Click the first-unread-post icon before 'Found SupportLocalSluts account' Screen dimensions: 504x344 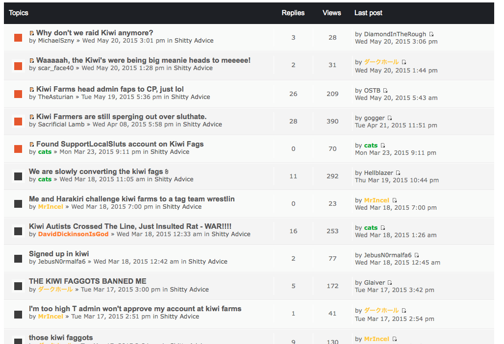click(31, 144)
